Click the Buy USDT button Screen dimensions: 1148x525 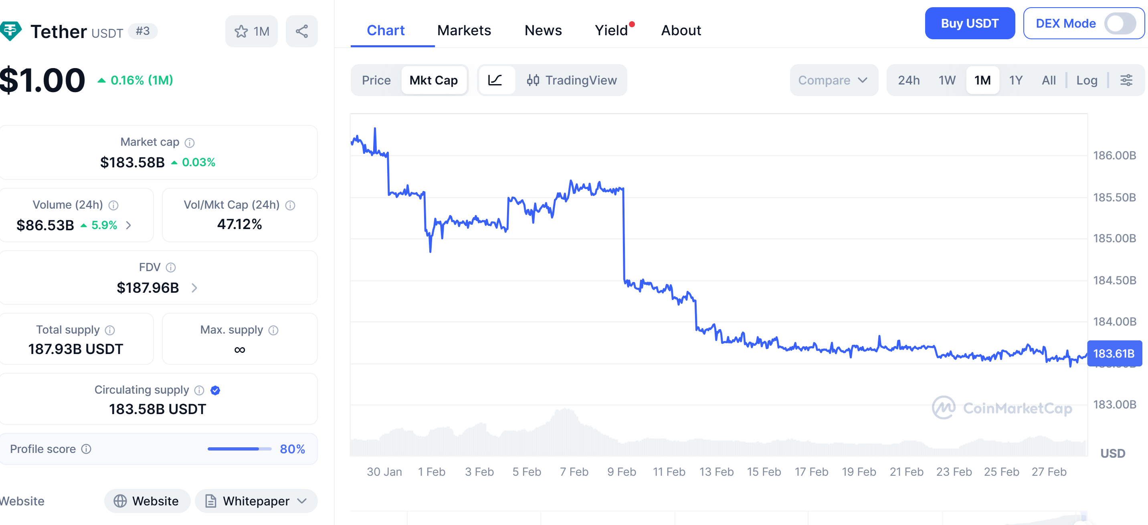tap(970, 23)
